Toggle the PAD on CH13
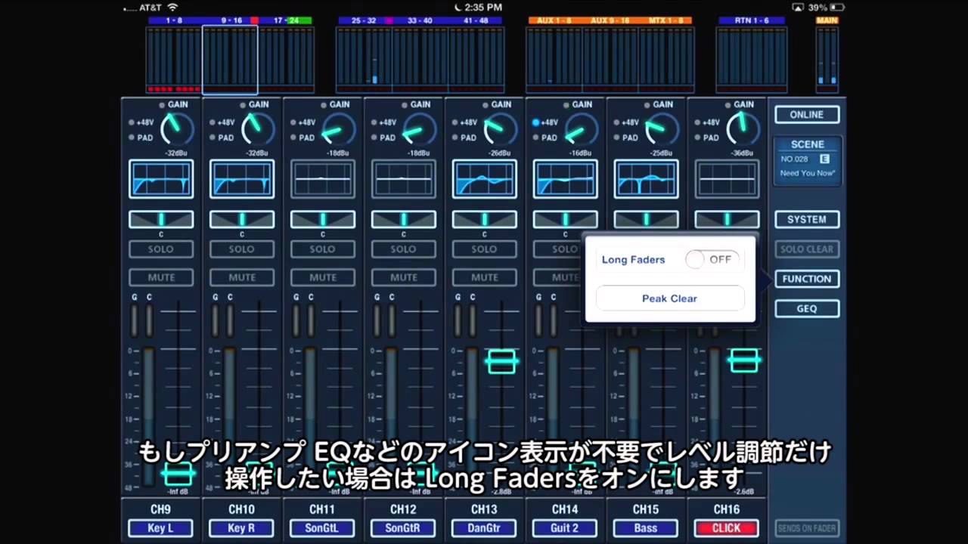Viewport: 968px width, 544px height. pyautogui.click(x=466, y=138)
